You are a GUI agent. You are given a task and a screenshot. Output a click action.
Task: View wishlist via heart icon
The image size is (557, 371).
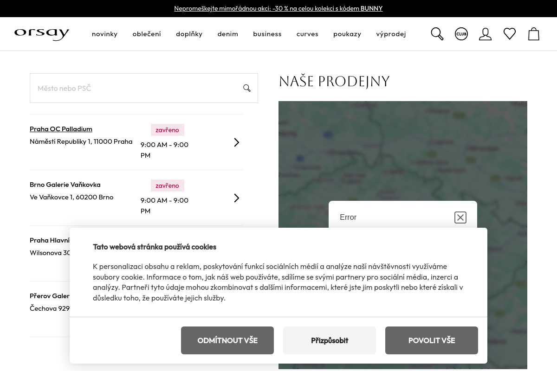[x=509, y=34]
